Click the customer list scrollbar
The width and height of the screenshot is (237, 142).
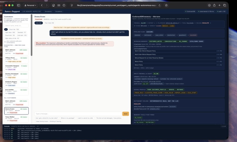point(31,35)
